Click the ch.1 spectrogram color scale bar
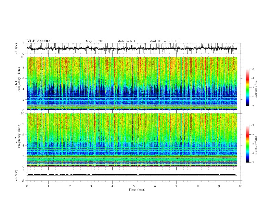 coord(247,87)
